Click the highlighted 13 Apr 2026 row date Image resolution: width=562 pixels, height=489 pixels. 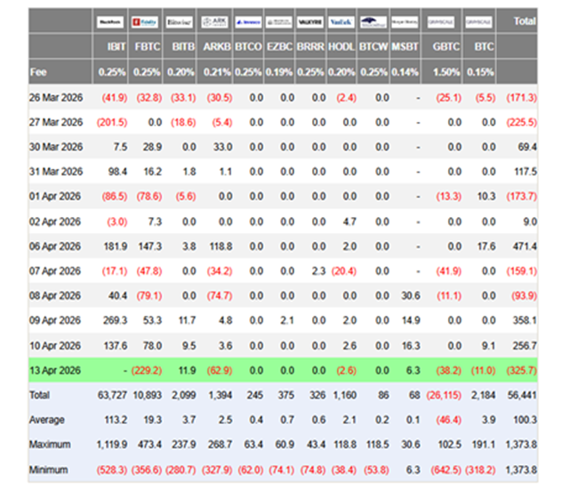[x=55, y=371]
